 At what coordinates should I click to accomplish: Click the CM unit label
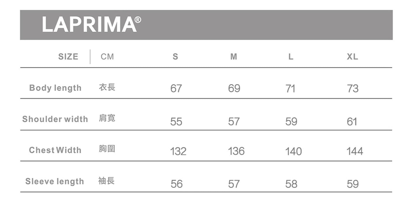pos(107,57)
